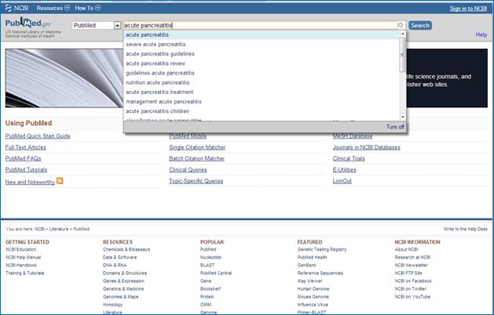
Task: Open Data & Software footer link
Action: click(x=119, y=257)
